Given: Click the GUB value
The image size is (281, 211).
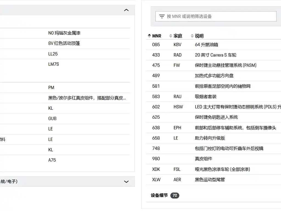Looking at the screenshot, I should tap(52, 119).
